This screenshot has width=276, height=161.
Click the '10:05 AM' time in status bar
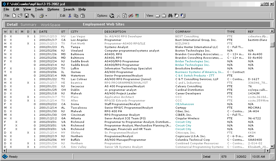pos(258,157)
